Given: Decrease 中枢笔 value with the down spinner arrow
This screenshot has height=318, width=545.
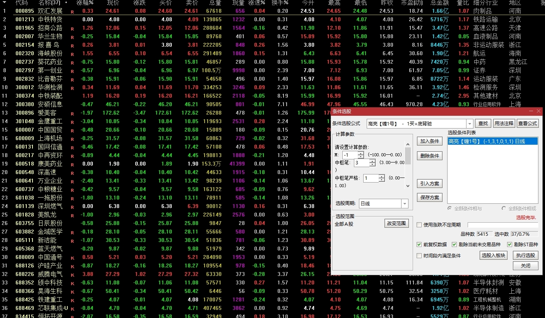Looking at the screenshot, I should tap(372, 165).
